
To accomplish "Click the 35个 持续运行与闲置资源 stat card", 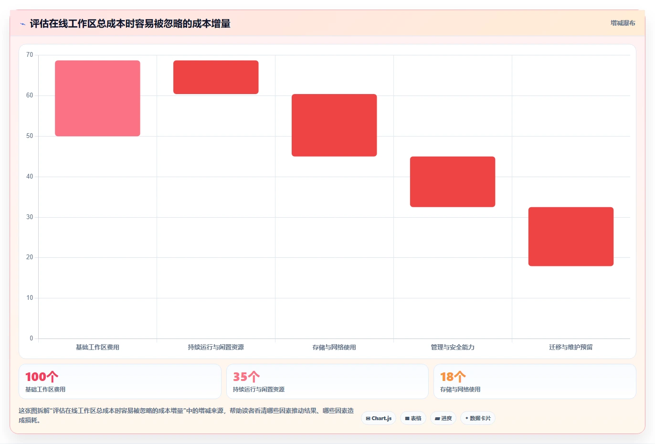I will point(327,381).
